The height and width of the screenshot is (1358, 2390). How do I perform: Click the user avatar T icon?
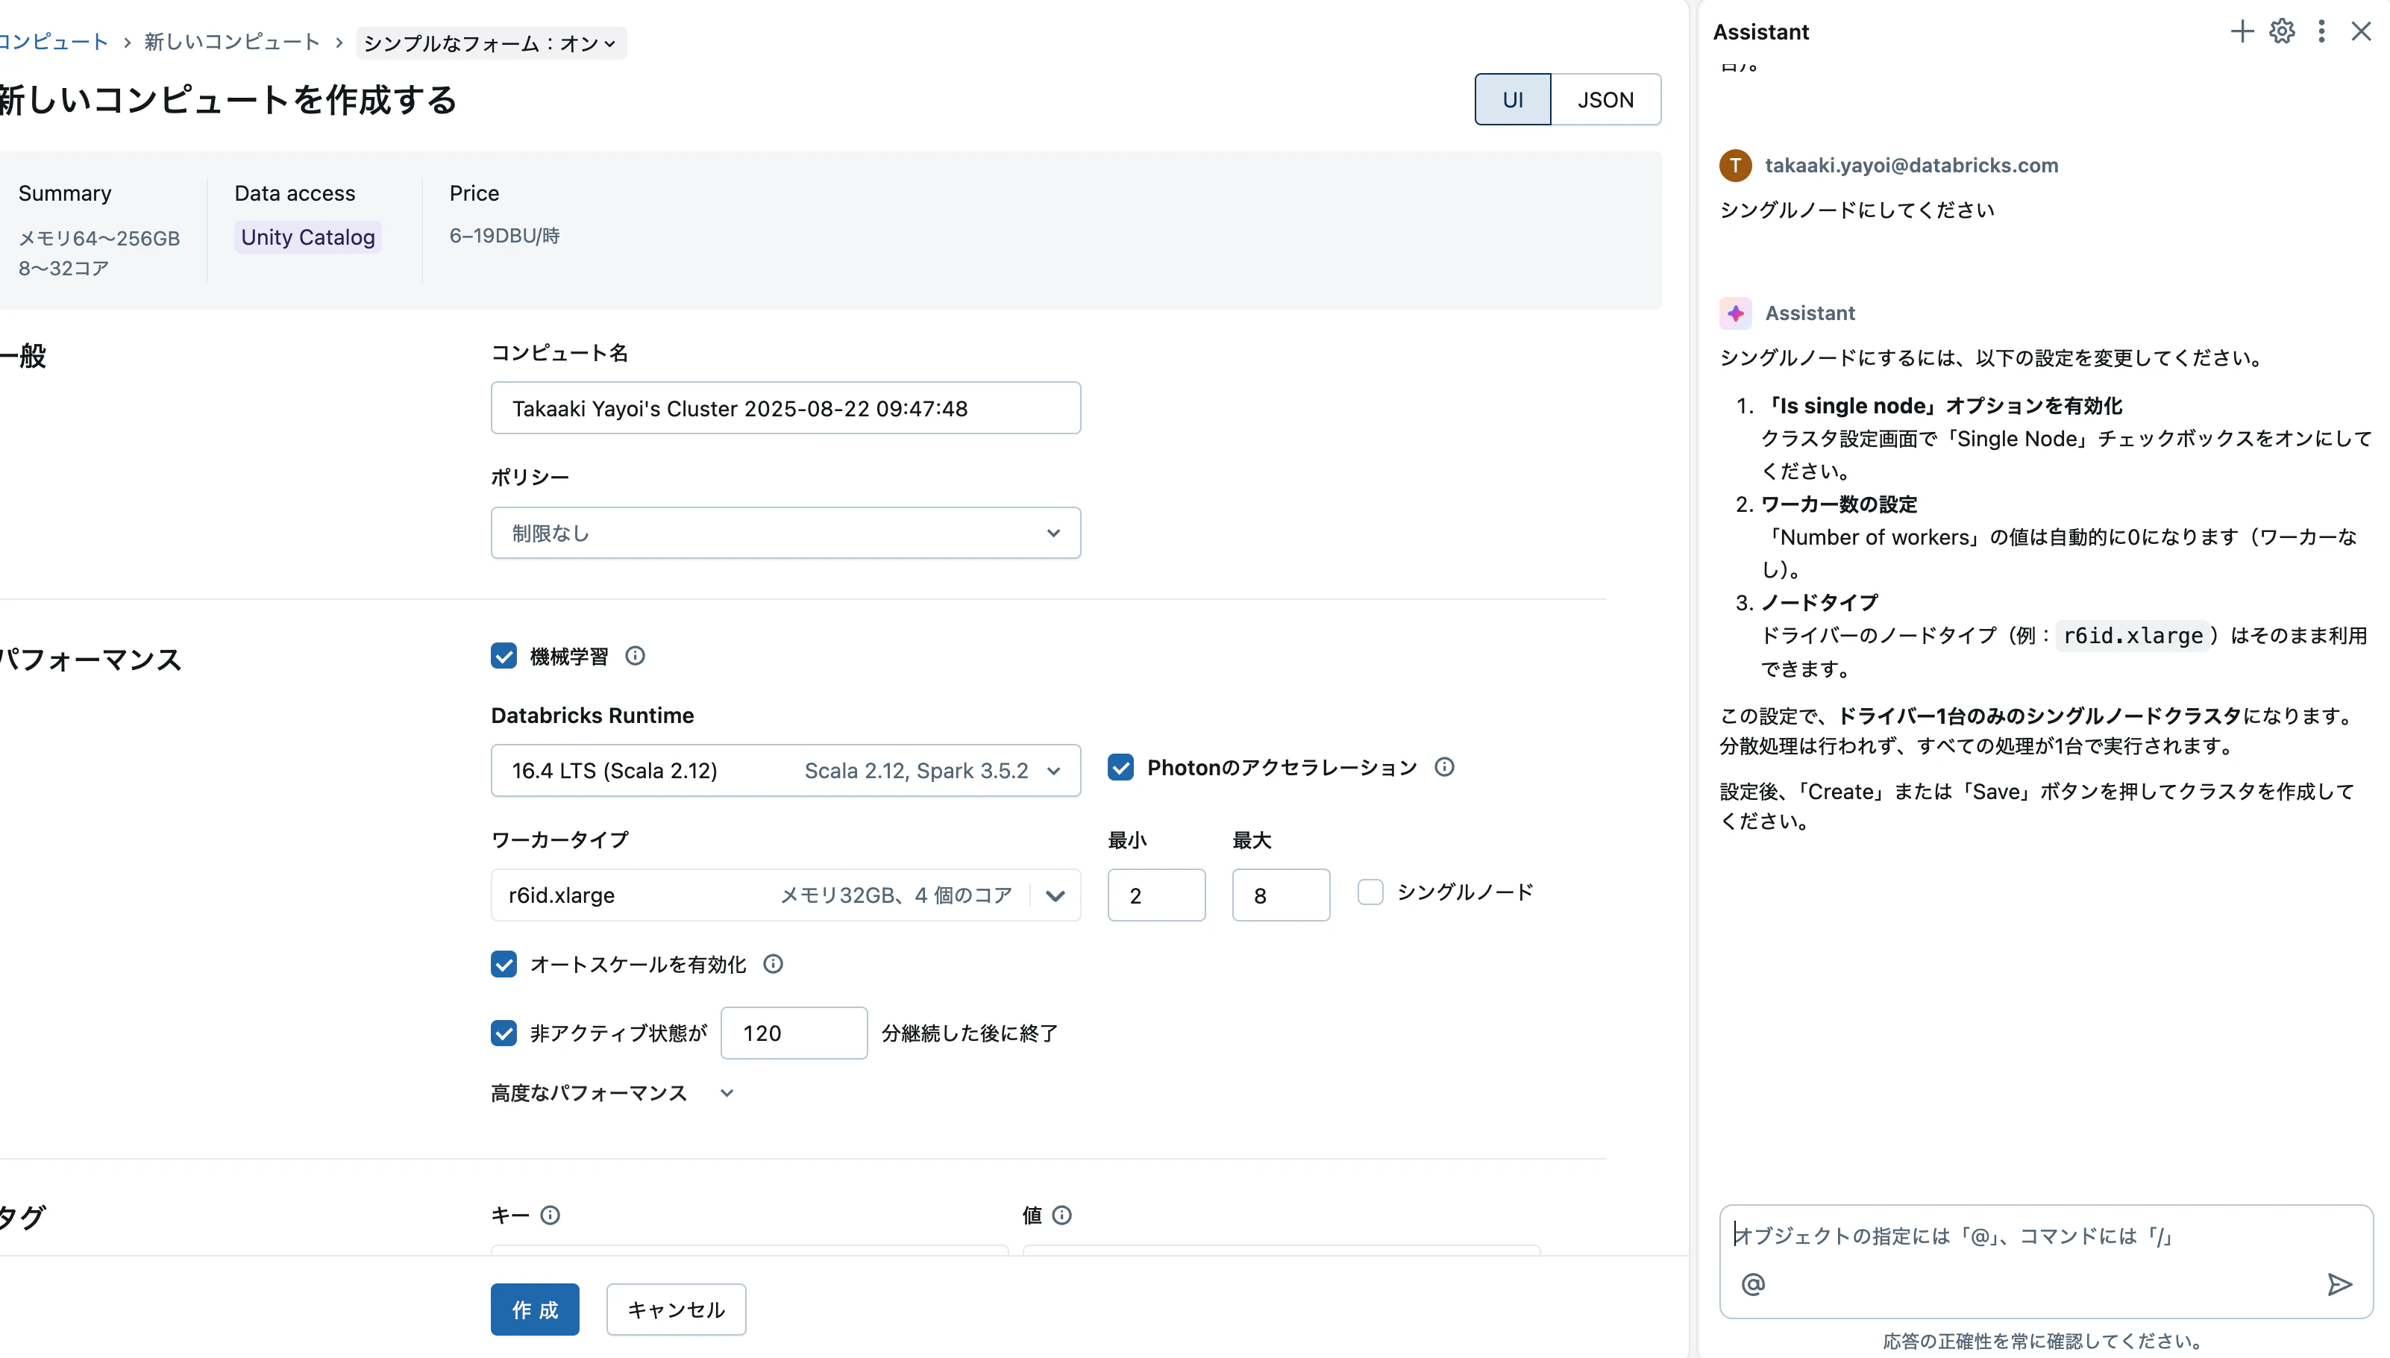[x=1736, y=166]
